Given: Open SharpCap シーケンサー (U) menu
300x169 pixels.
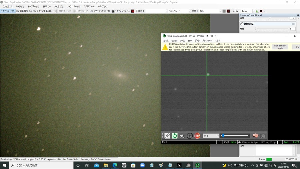Looking at the screenshot, I should [x=73, y=6].
